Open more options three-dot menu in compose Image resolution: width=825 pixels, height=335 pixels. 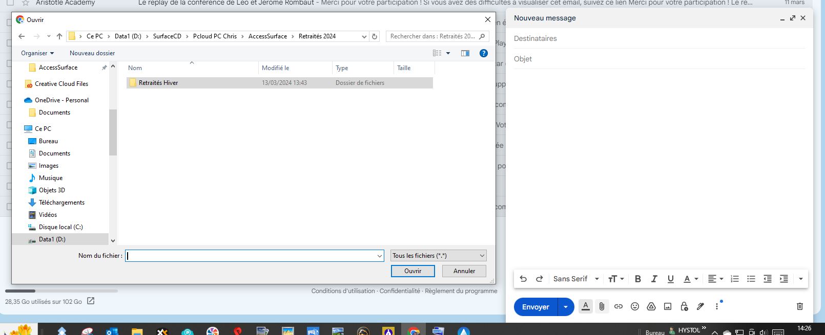(717, 306)
